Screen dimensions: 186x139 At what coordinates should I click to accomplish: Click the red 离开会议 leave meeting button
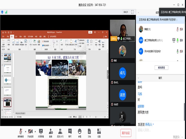[126, 133]
